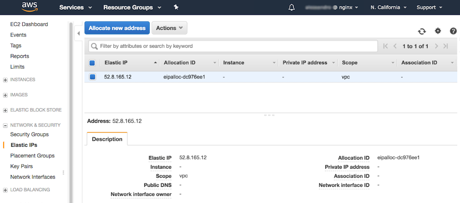The image size is (460, 203).
Task: Toggle checkbox for Elastic IP 52.8.165.12
Action: tap(93, 77)
